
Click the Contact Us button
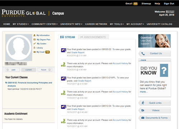click(155, 53)
